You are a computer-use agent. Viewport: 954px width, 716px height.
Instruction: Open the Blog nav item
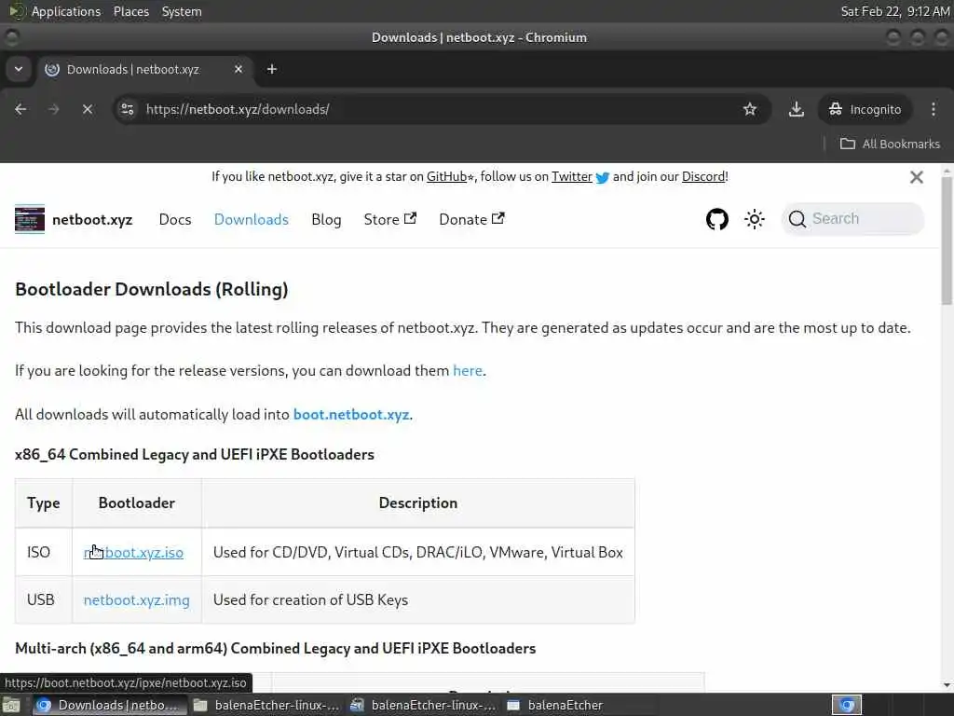point(326,220)
